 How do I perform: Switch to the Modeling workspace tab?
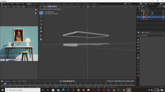(x=35, y=4)
